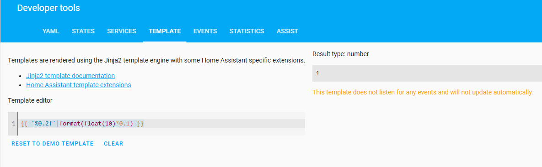Switch to the ASSIST tab

[287, 31]
